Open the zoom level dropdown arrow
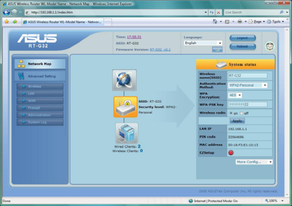 tap(282, 201)
